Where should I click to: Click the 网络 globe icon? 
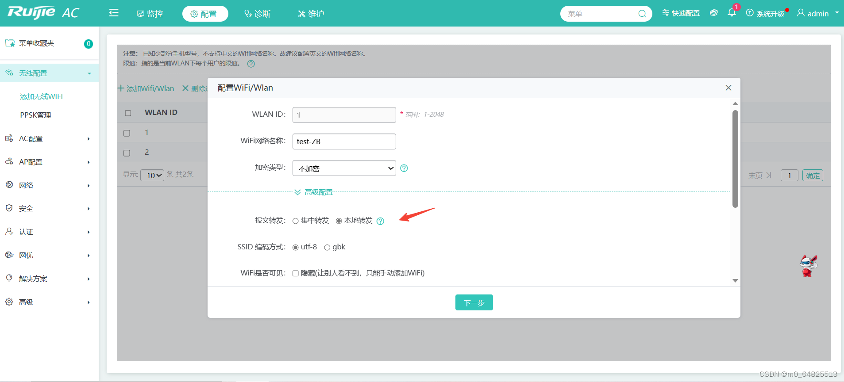[x=9, y=185]
